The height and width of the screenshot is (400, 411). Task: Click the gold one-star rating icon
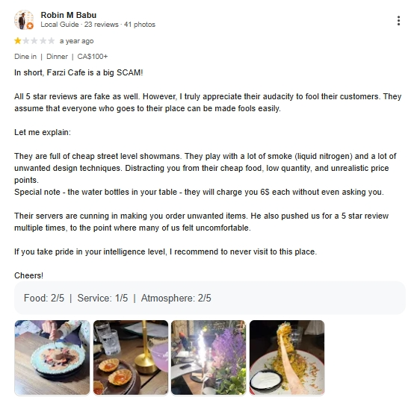(18, 41)
